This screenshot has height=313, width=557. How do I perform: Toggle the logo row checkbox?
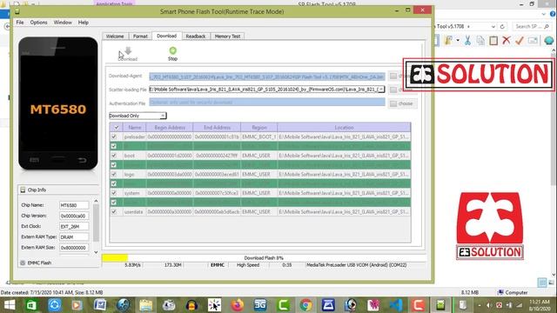pyautogui.click(x=114, y=174)
